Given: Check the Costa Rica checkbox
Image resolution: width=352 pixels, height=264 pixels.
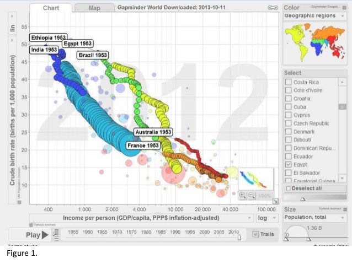Looking at the screenshot, I should [288, 82].
